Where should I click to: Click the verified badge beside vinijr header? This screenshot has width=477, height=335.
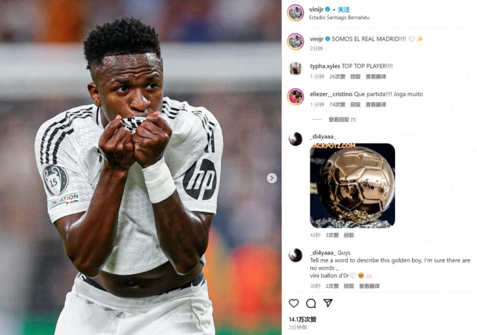328,9
